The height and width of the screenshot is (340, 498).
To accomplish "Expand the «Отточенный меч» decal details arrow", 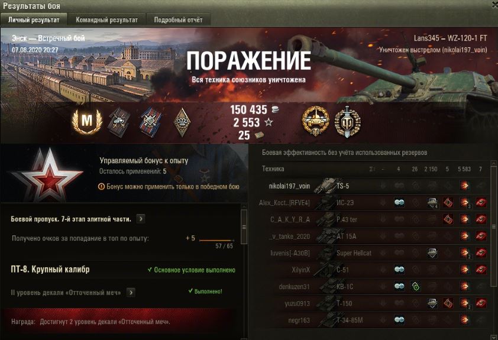I will coord(131,292).
